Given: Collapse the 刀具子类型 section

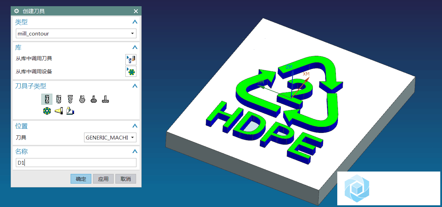Looking at the screenshot, I should pos(135,86).
